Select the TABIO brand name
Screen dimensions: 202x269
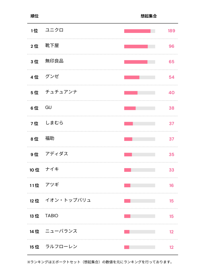tap(52, 216)
